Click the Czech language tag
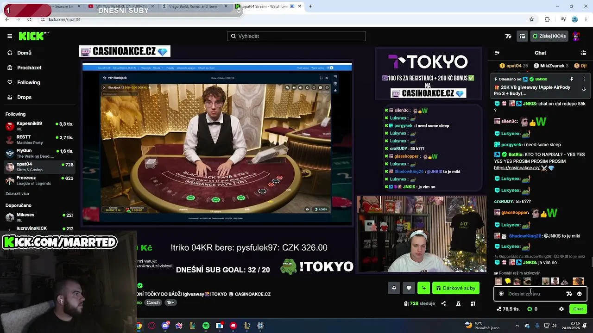Viewport: 593px width, 333px height. pyautogui.click(x=153, y=302)
